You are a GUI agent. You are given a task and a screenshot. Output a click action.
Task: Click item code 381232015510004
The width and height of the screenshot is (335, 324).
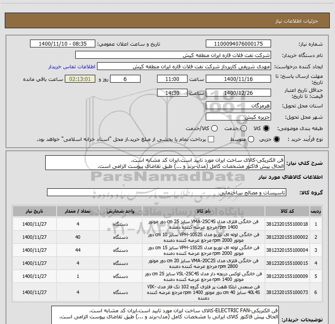point(287,250)
